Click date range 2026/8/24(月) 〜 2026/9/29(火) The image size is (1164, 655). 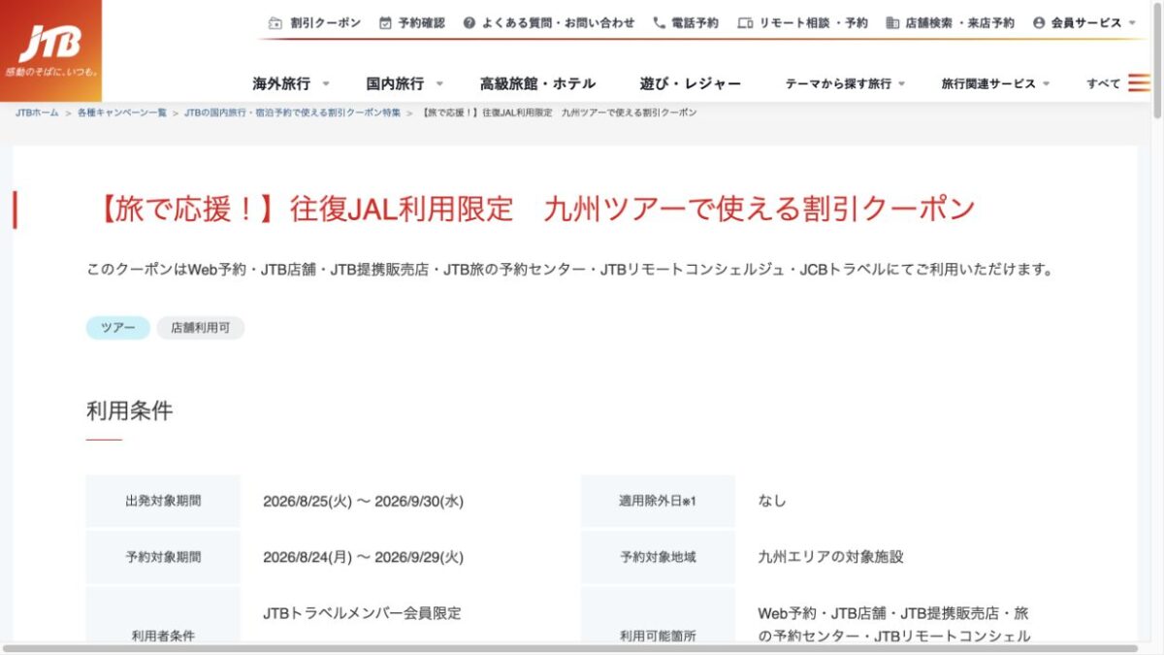click(363, 558)
